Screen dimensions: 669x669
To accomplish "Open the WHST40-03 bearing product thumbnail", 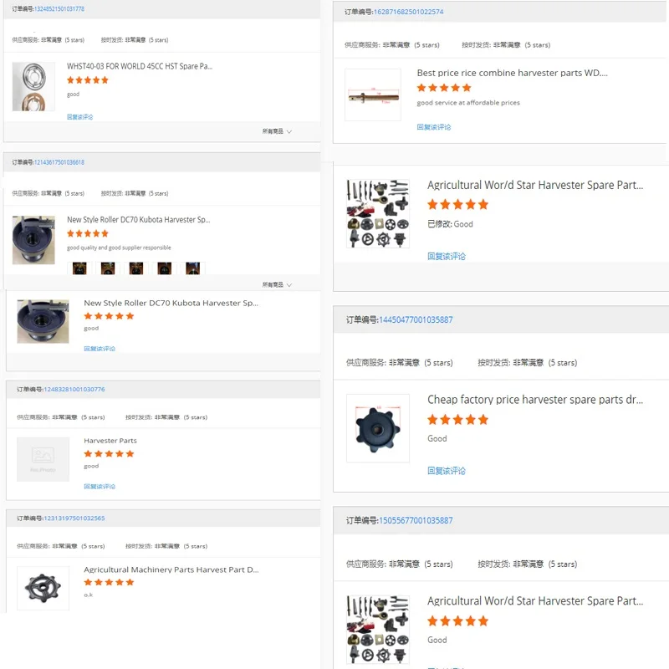I will point(33,87).
